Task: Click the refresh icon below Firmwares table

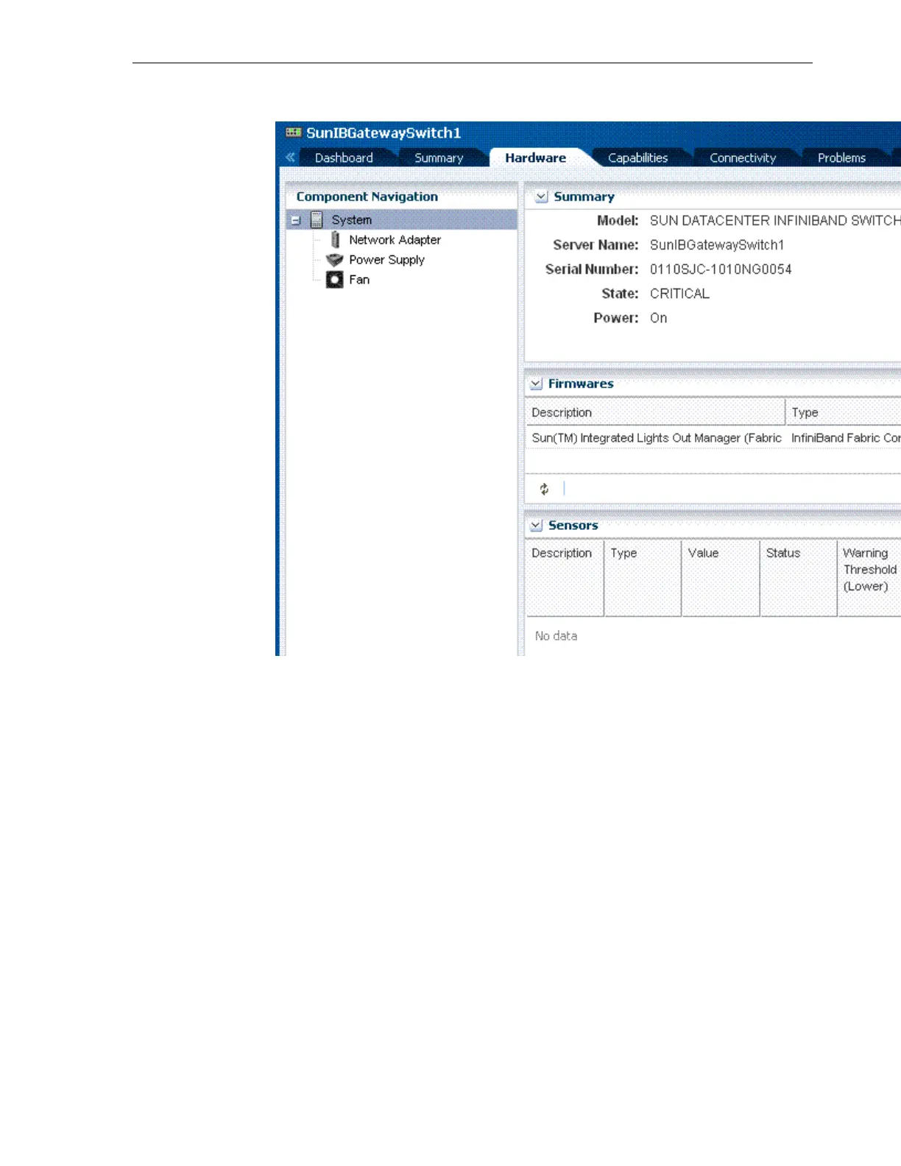Action: click(x=544, y=489)
